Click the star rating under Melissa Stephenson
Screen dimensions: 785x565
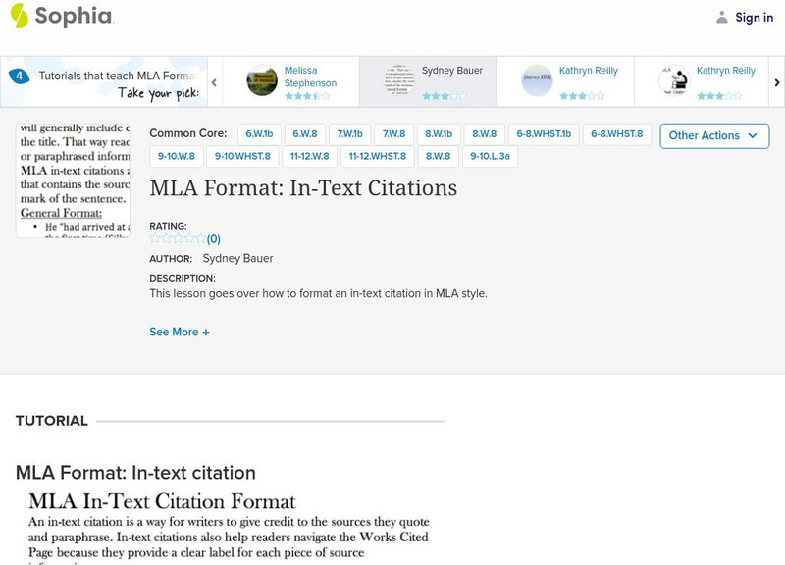[307, 96]
